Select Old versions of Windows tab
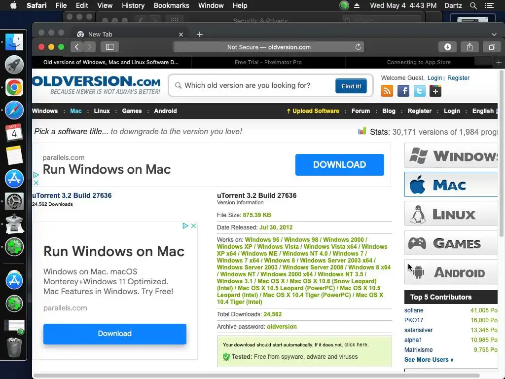 111,62
